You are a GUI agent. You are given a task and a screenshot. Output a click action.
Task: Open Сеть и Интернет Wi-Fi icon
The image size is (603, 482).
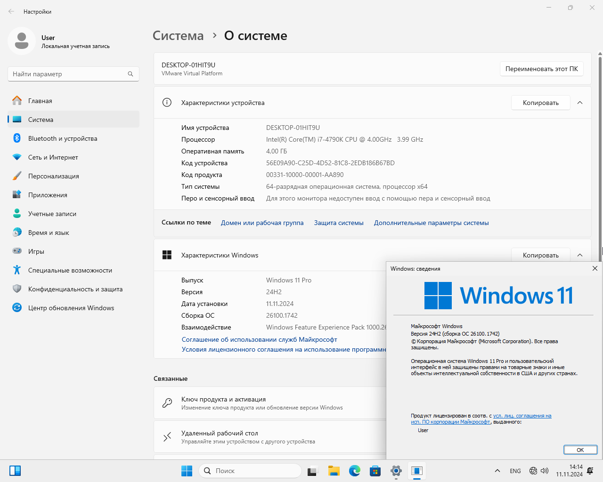coord(17,157)
